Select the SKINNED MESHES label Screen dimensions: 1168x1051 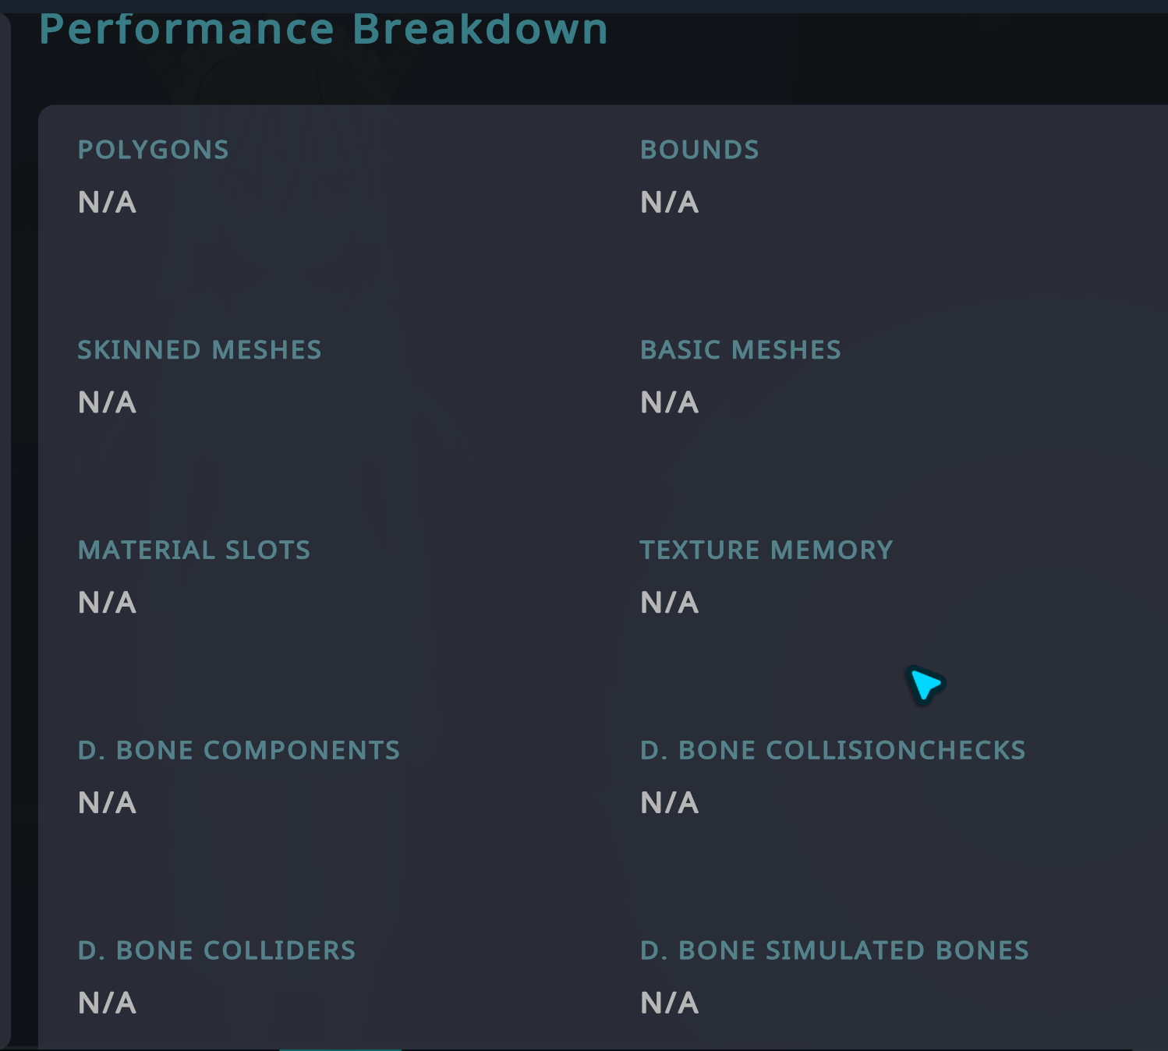click(x=200, y=350)
